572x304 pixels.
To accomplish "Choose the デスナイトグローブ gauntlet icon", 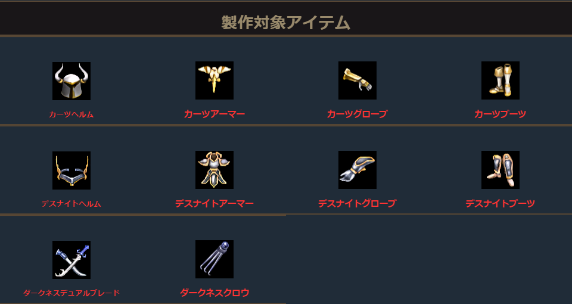I will point(357,170).
